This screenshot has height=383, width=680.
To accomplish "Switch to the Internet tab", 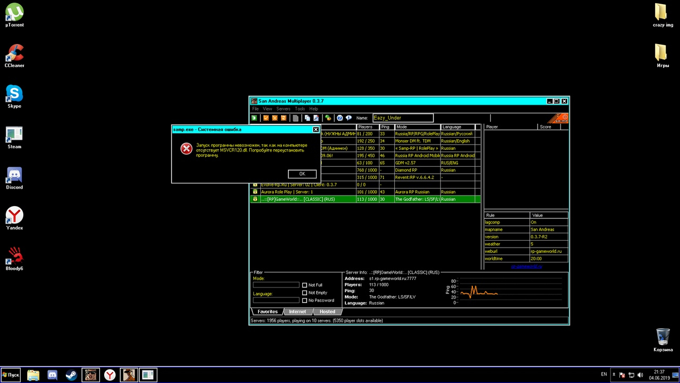I will click(x=297, y=312).
